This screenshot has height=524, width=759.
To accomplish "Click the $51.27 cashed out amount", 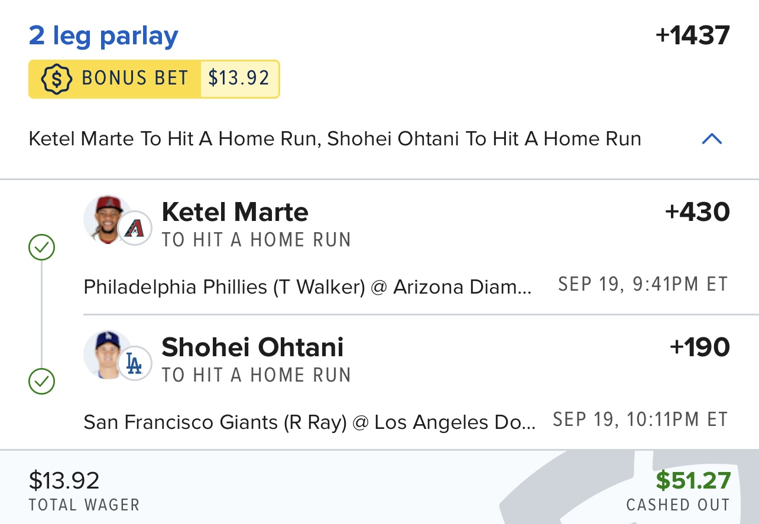I will (693, 481).
